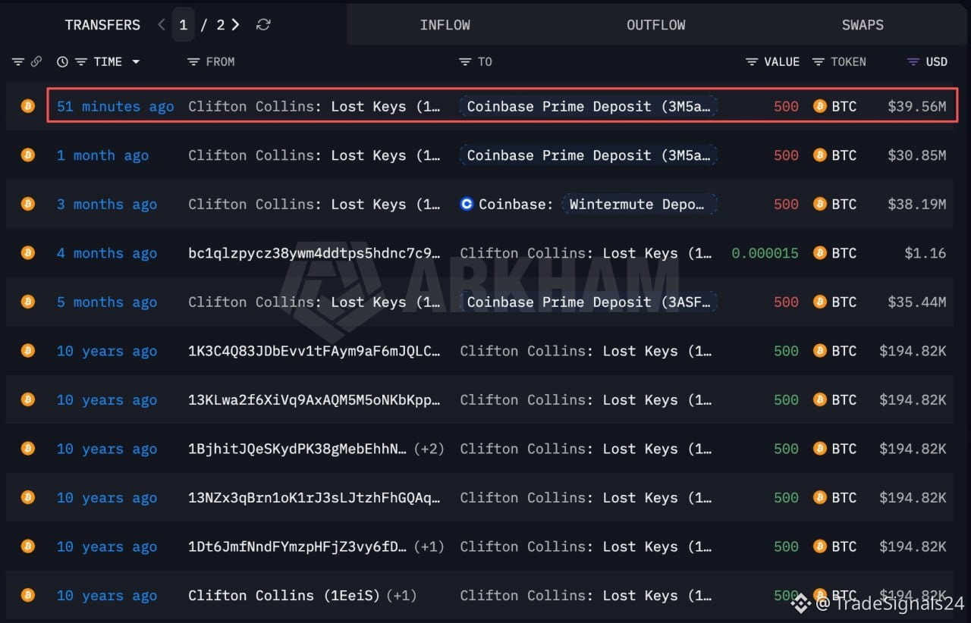Click the Bitcoin icon left of 1 month ago
Screen dimensions: 971x623
pyautogui.click(x=28, y=155)
